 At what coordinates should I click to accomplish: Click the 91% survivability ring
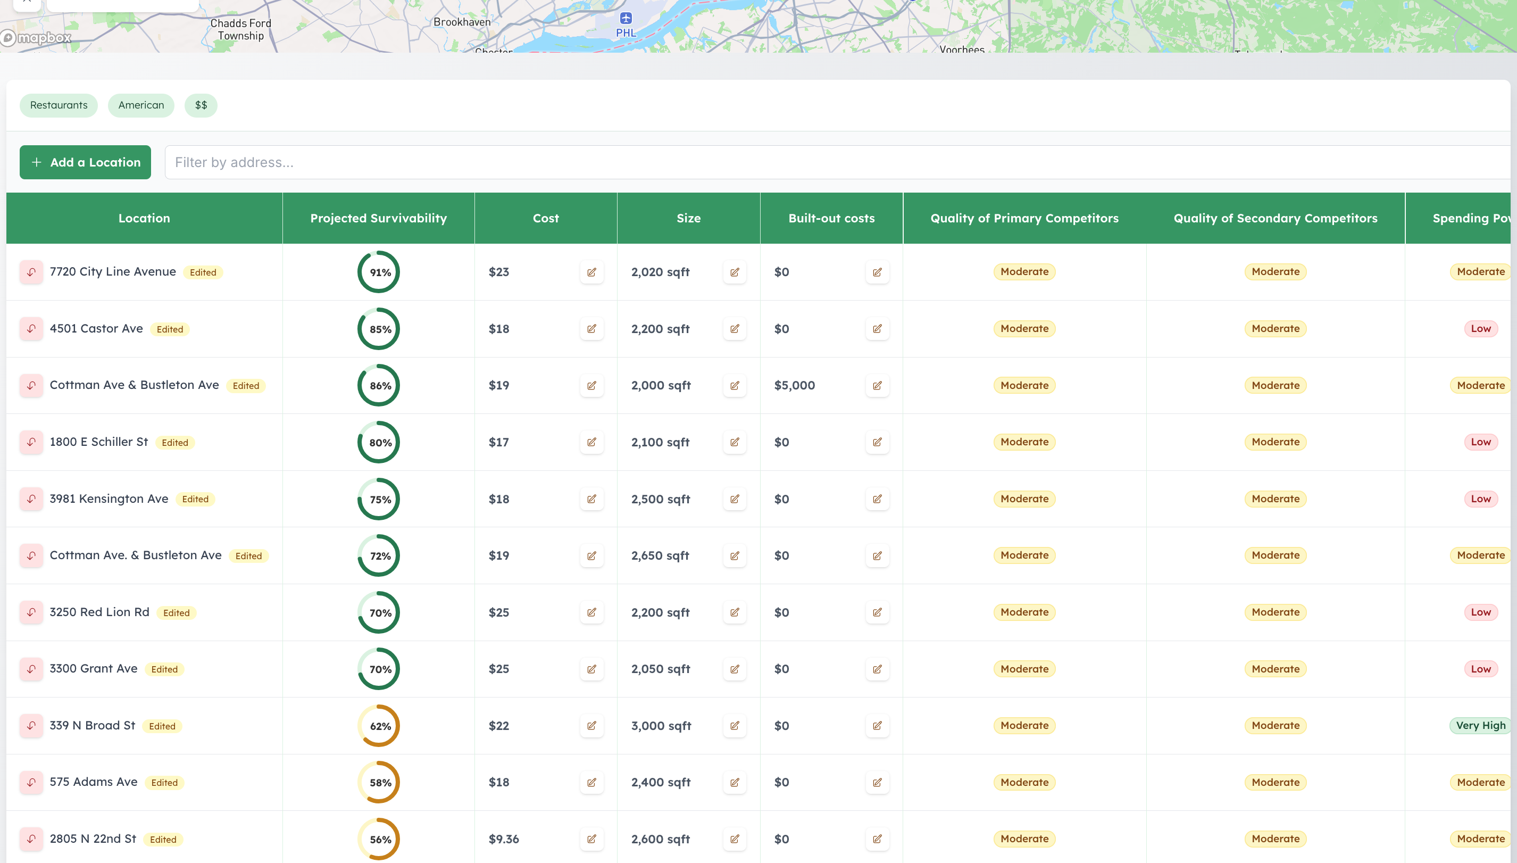(x=378, y=272)
